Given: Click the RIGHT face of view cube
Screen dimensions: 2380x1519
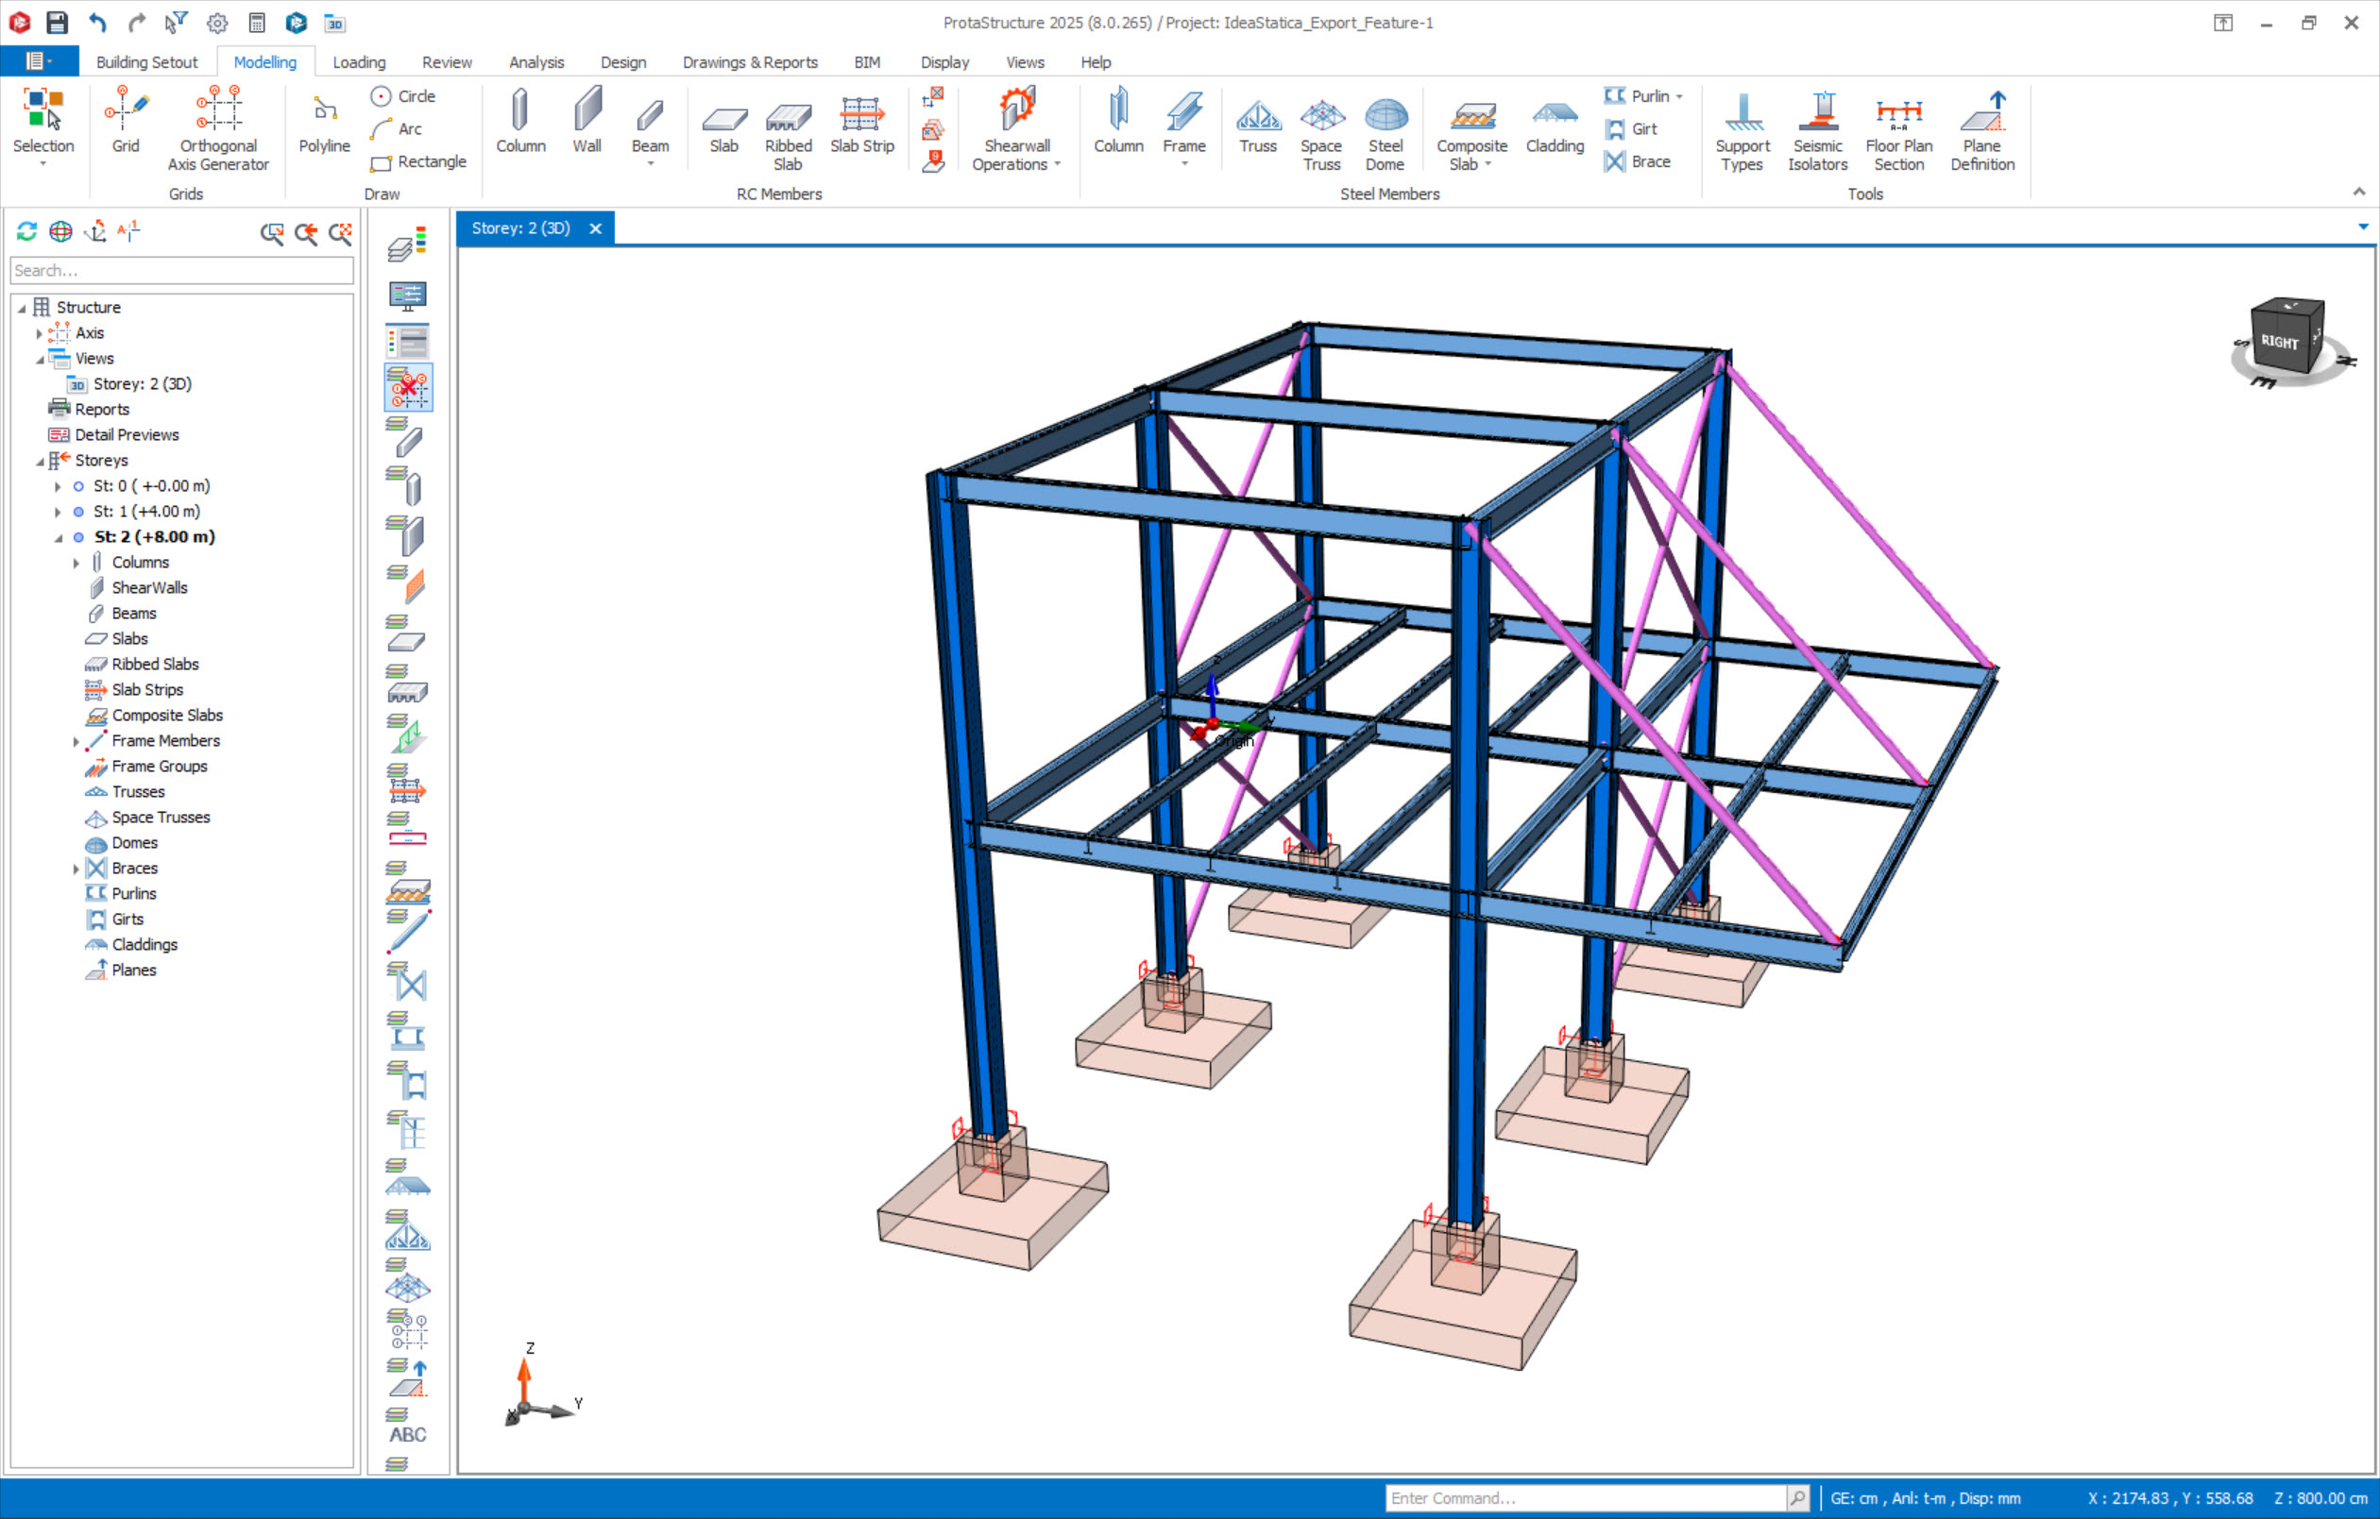Looking at the screenshot, I should pyautogui.click(x=2278, y=342).
